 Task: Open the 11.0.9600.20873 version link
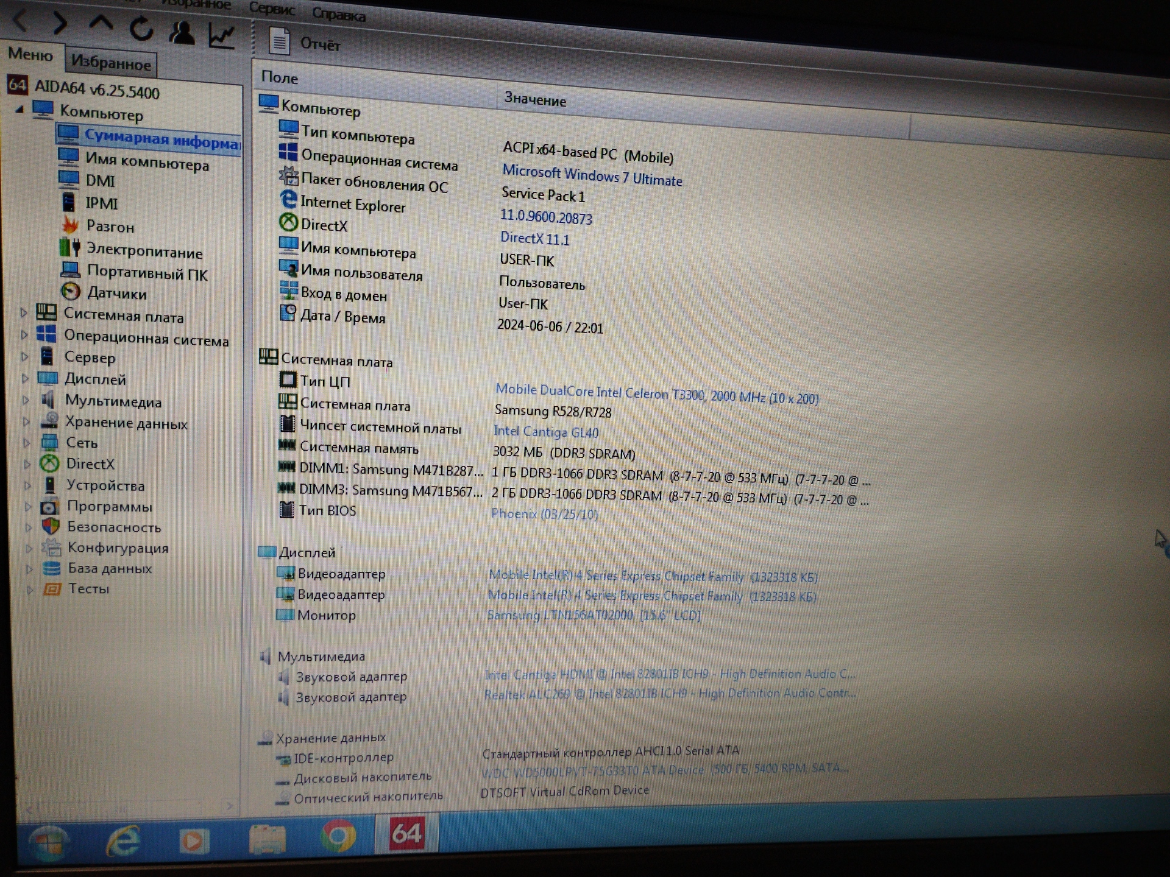(x=546, y=217)
